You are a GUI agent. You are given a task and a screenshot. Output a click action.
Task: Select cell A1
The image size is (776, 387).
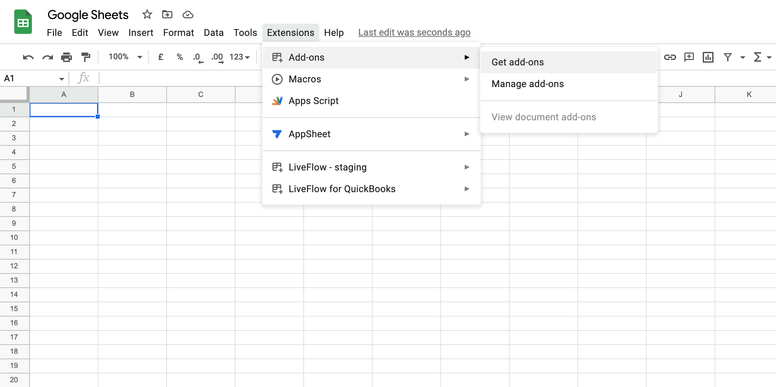point(64,110)
